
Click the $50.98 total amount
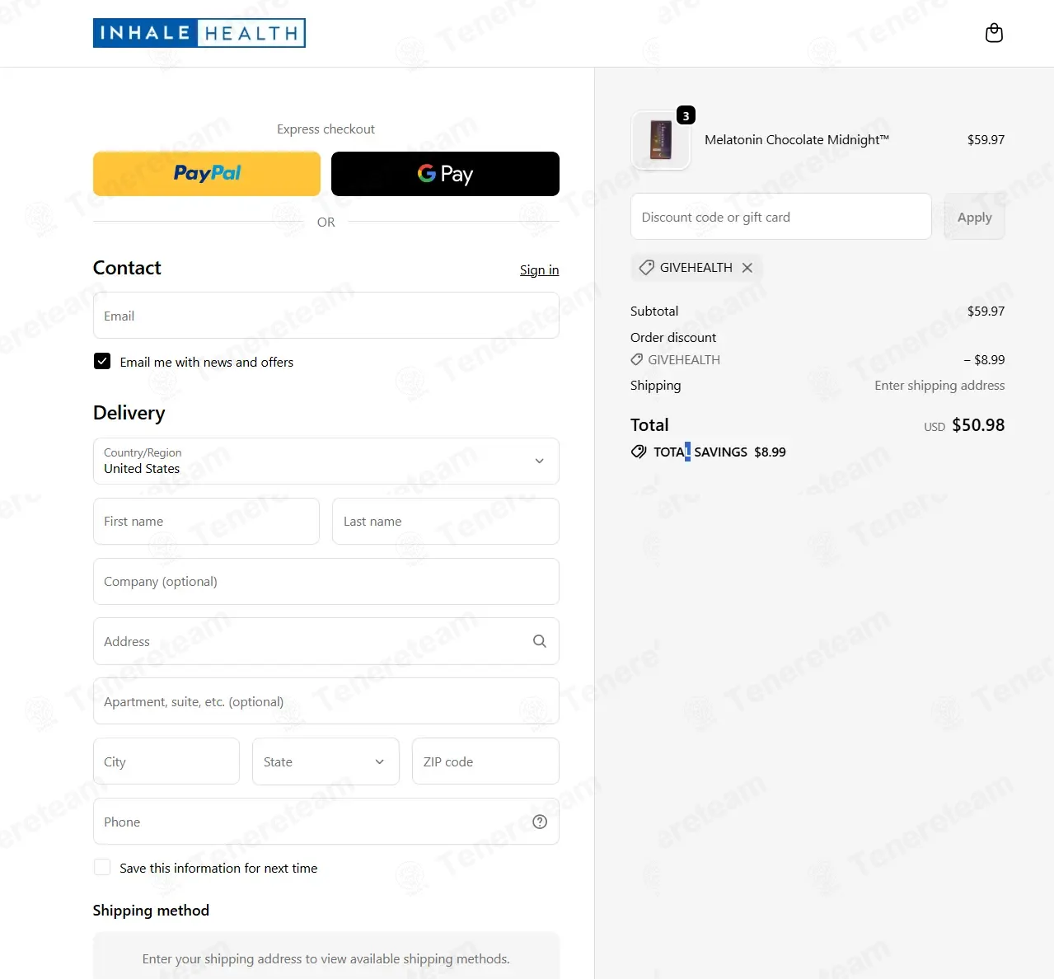(978, 425)
